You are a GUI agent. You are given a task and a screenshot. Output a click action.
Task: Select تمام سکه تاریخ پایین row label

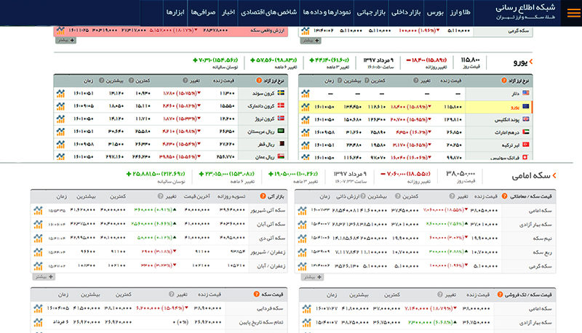261,323
